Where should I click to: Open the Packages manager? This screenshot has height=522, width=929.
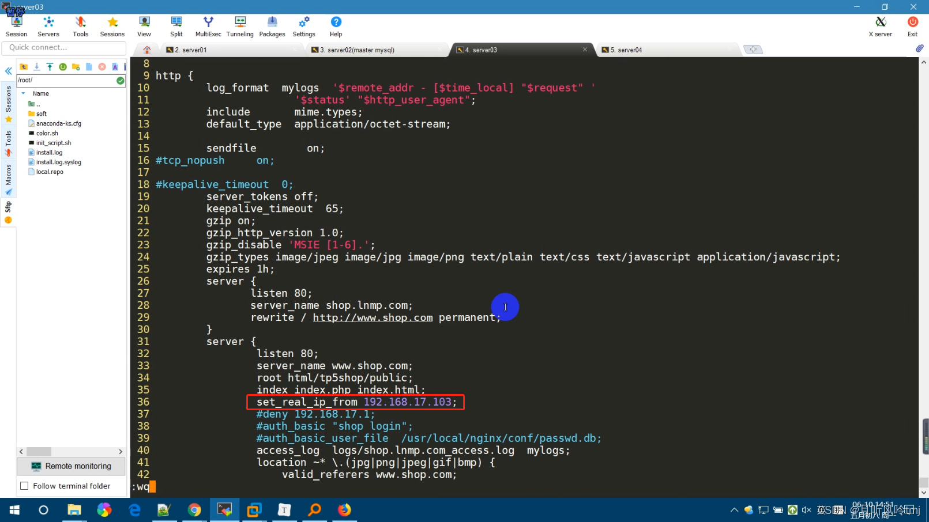pyautogui.click(x=272, y=25)
